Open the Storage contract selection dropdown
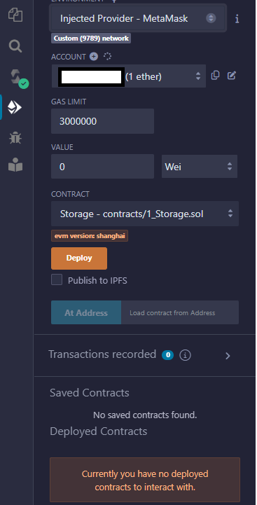 pyautogui.click(x=145, y=214)
